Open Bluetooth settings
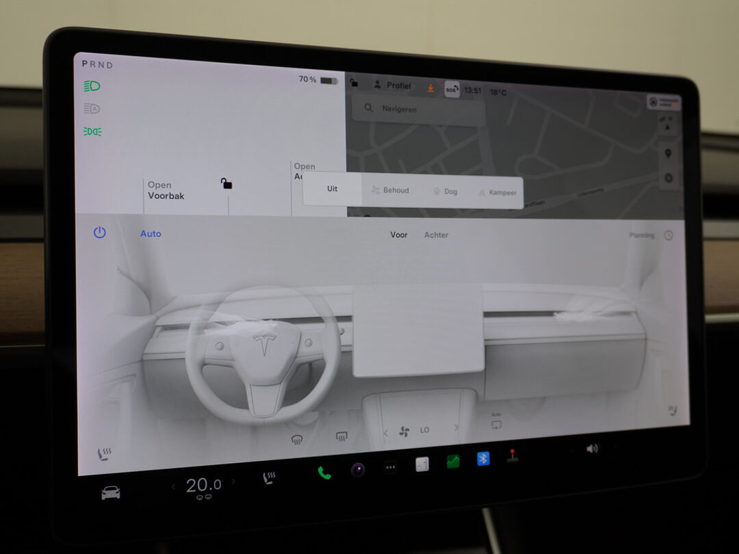The image size is (739, 554). point(483,458)
